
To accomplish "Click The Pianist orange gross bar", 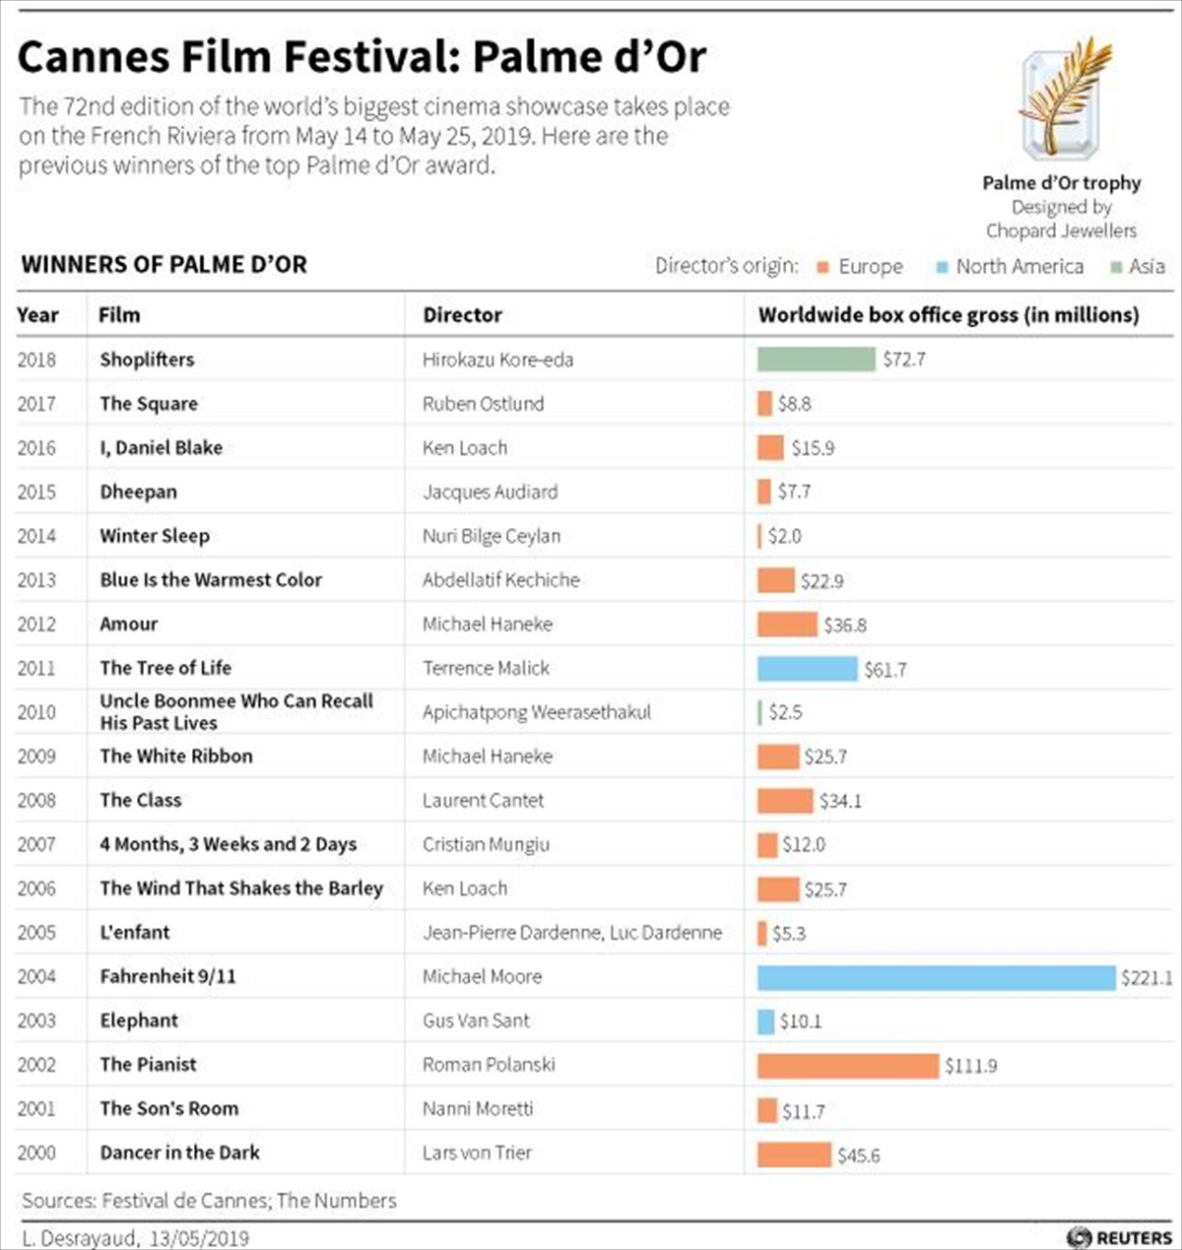I will pyautogui.click(x=847, y=1066).
